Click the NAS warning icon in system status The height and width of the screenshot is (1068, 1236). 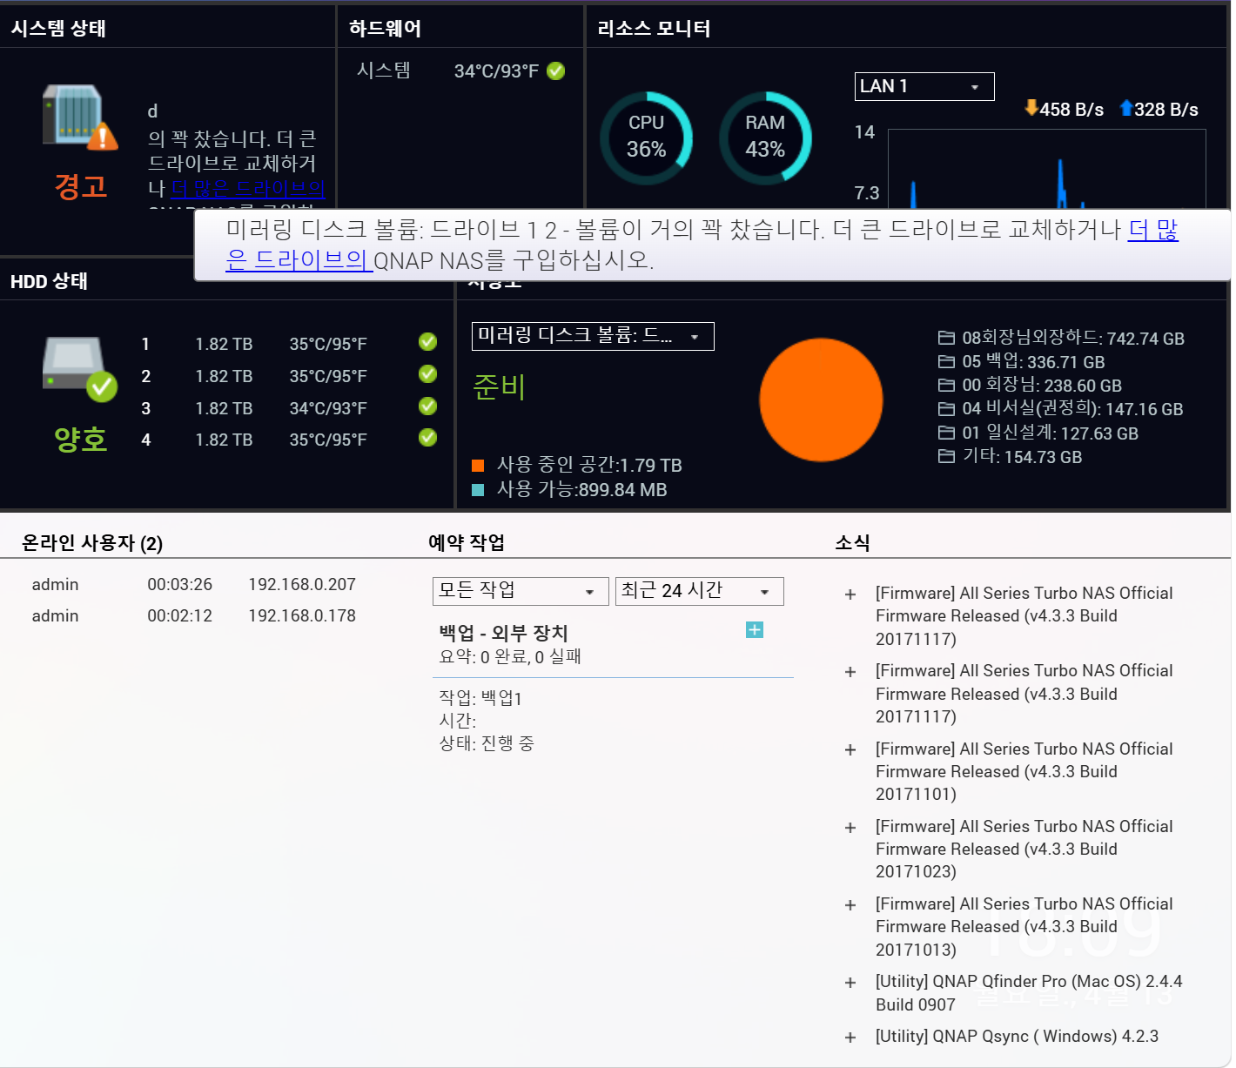pyautogui.click(x=80, y=117)
